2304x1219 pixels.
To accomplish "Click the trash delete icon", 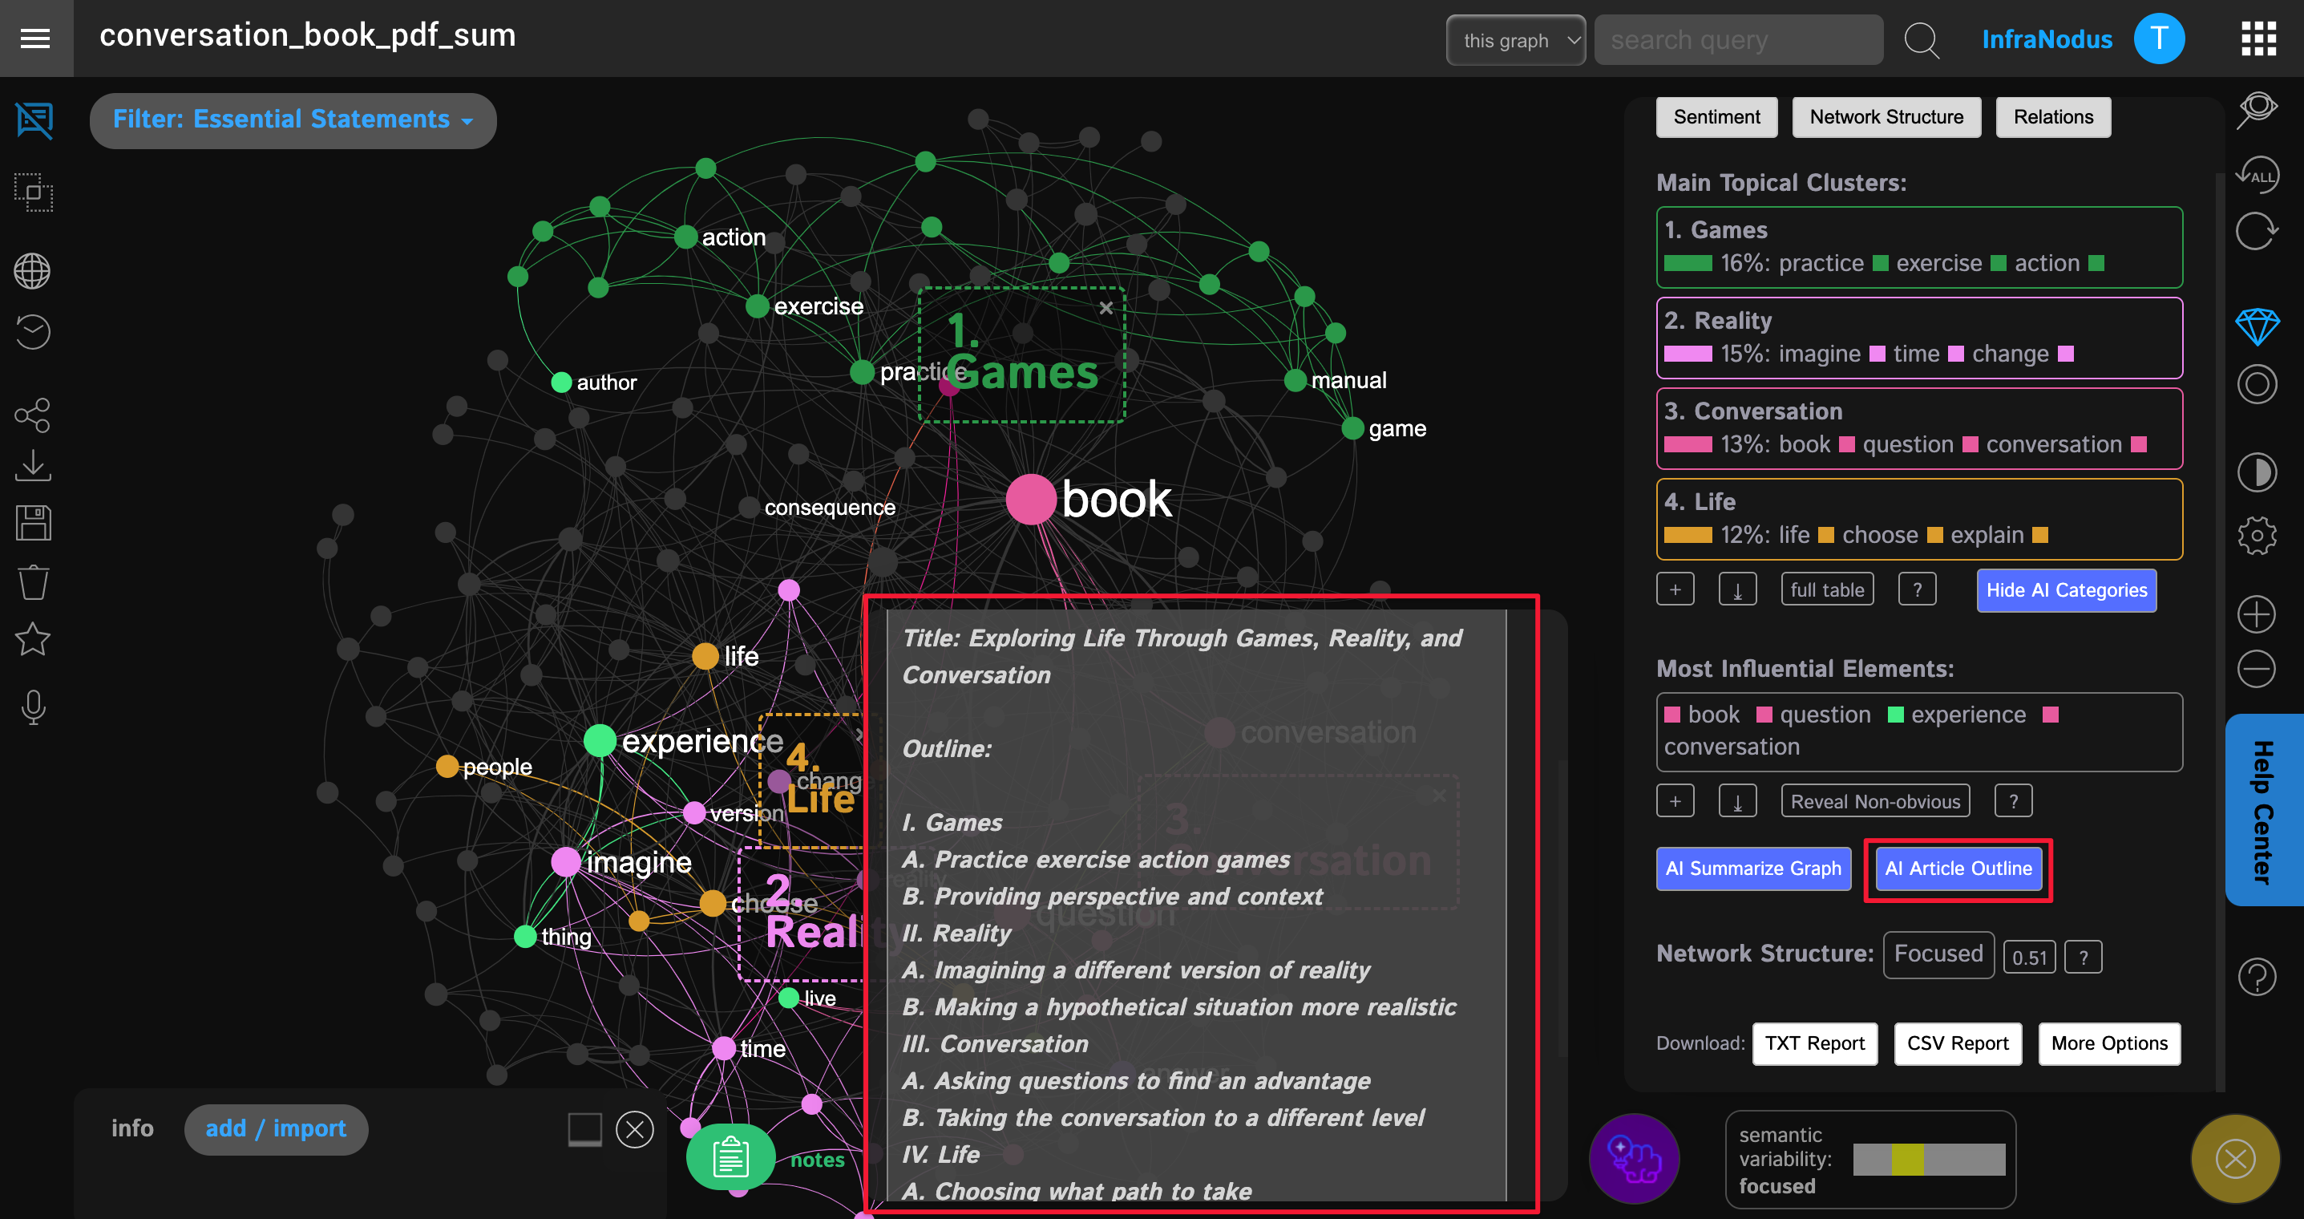I will [33, 581].
